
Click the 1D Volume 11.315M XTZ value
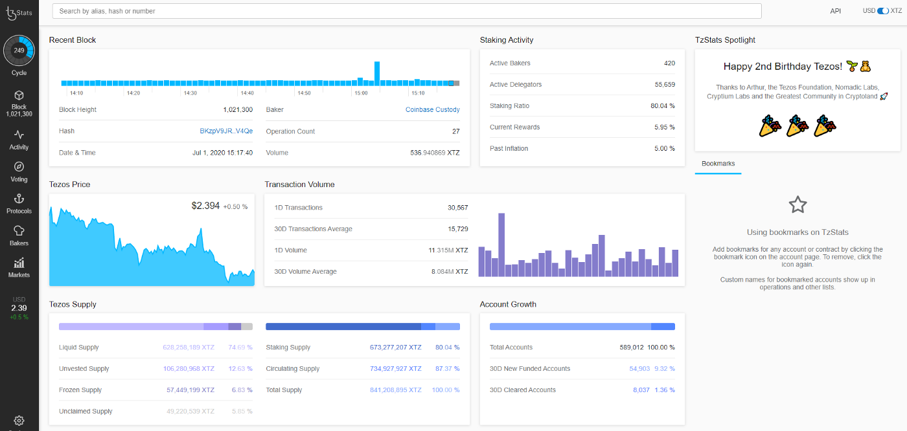pyautogui.click(x=448, y=250)
